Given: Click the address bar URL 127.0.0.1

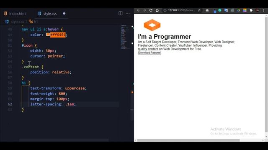Looking at the screenshot, I should pos(181,10).
